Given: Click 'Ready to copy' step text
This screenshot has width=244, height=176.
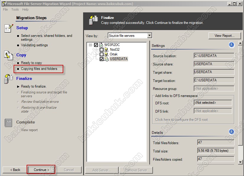Looking at the screenshot, I should click(x=31, y=63).
